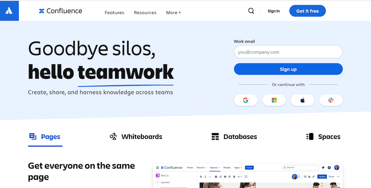The width and height of the screenshot is (371, 188).
Task: Click the 'Or continue with' text
Action: coord(288,85)
